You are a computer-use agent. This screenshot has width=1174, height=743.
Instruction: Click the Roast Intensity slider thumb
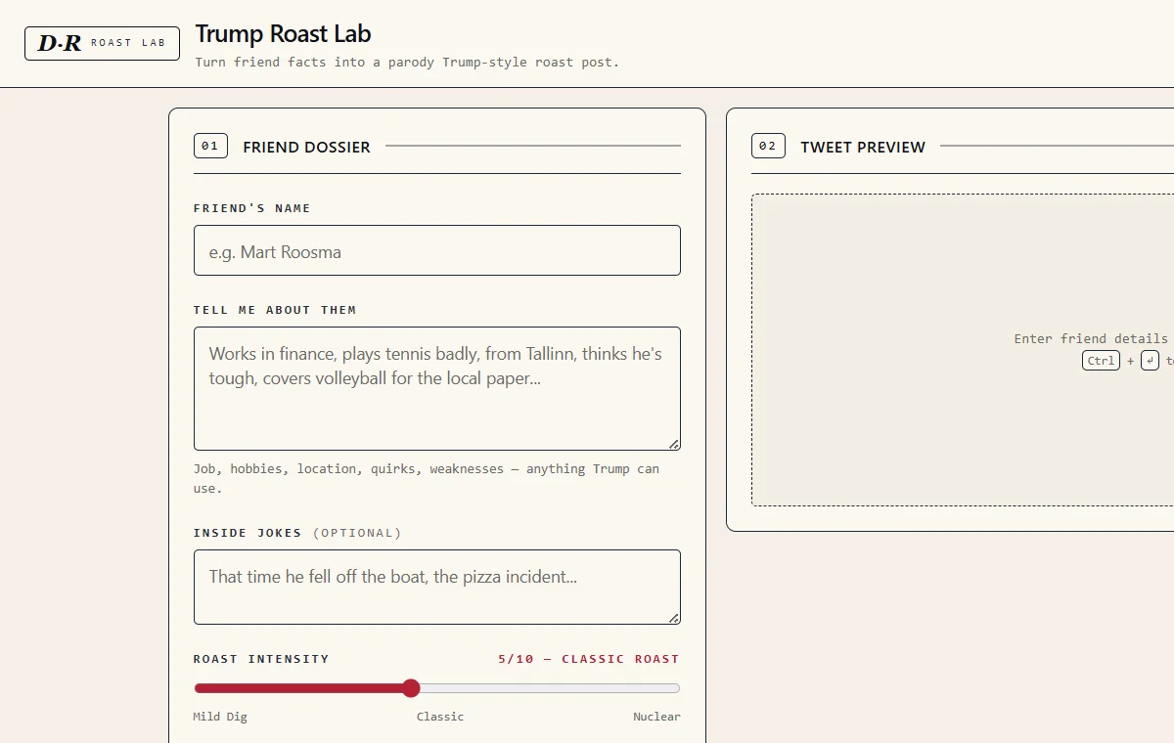411,688
